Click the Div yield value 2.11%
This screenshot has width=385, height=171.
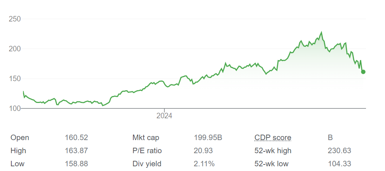[x=204, y=164]
